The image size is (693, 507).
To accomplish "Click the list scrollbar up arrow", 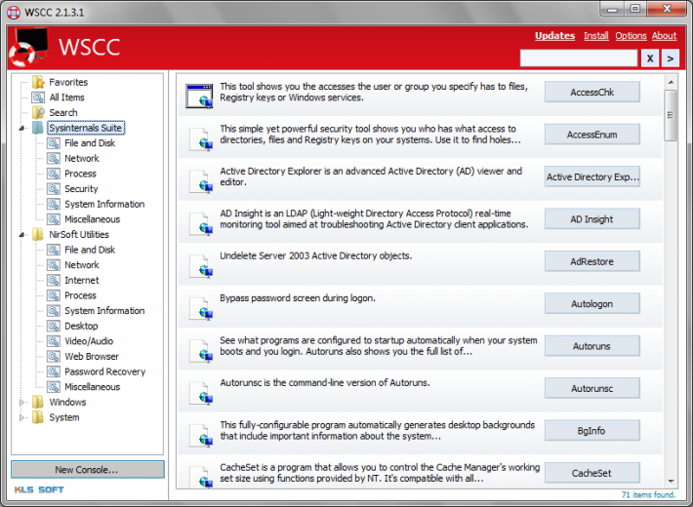I will point(671,82).
